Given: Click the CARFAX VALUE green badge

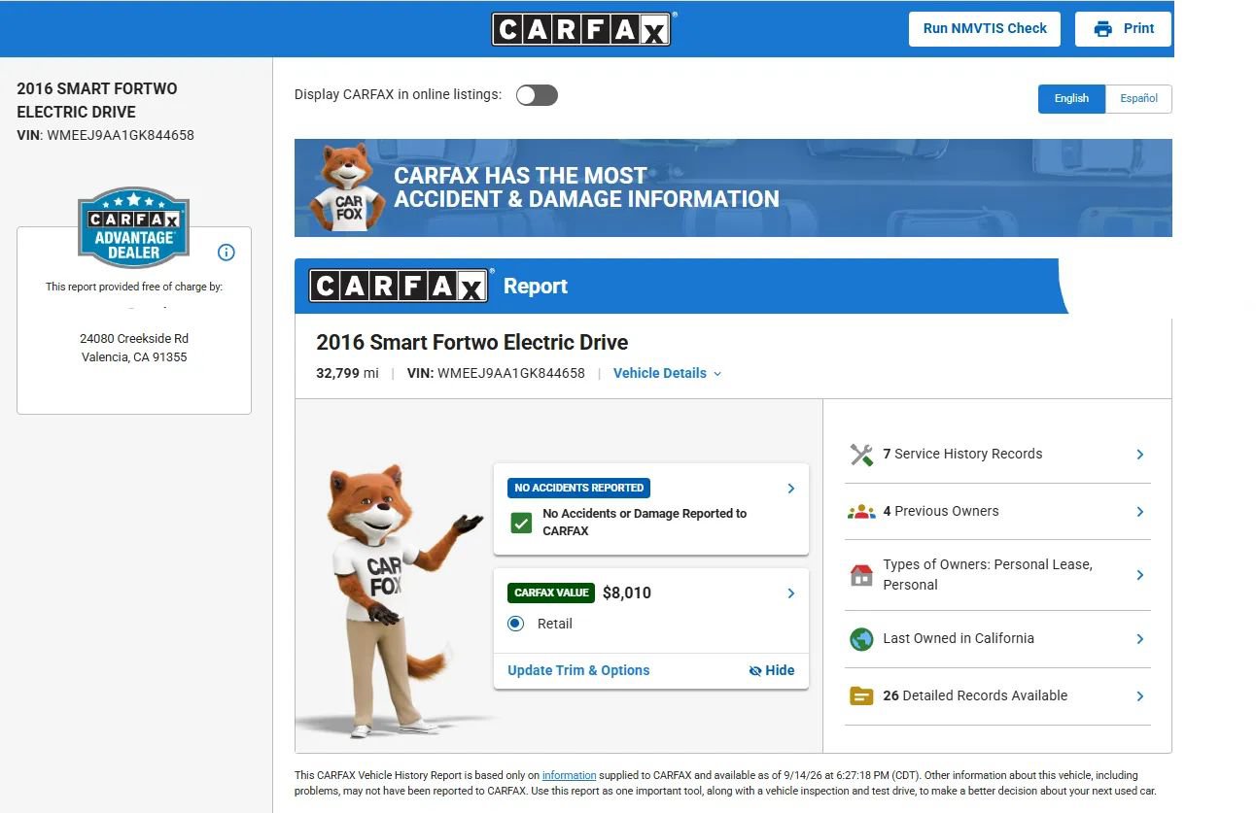Looking at the screenshot, I should pos(551,593).
